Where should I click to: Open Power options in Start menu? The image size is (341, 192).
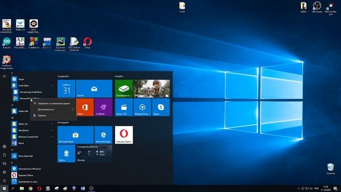(4, 181)
